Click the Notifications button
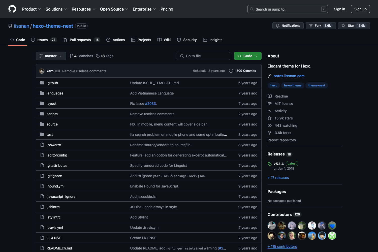This screenshot has width=378, height=252. click(288, 26)
